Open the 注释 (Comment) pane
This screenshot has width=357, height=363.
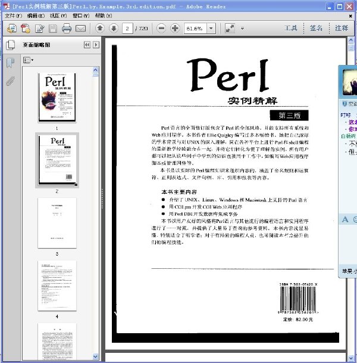pos(342,28)
